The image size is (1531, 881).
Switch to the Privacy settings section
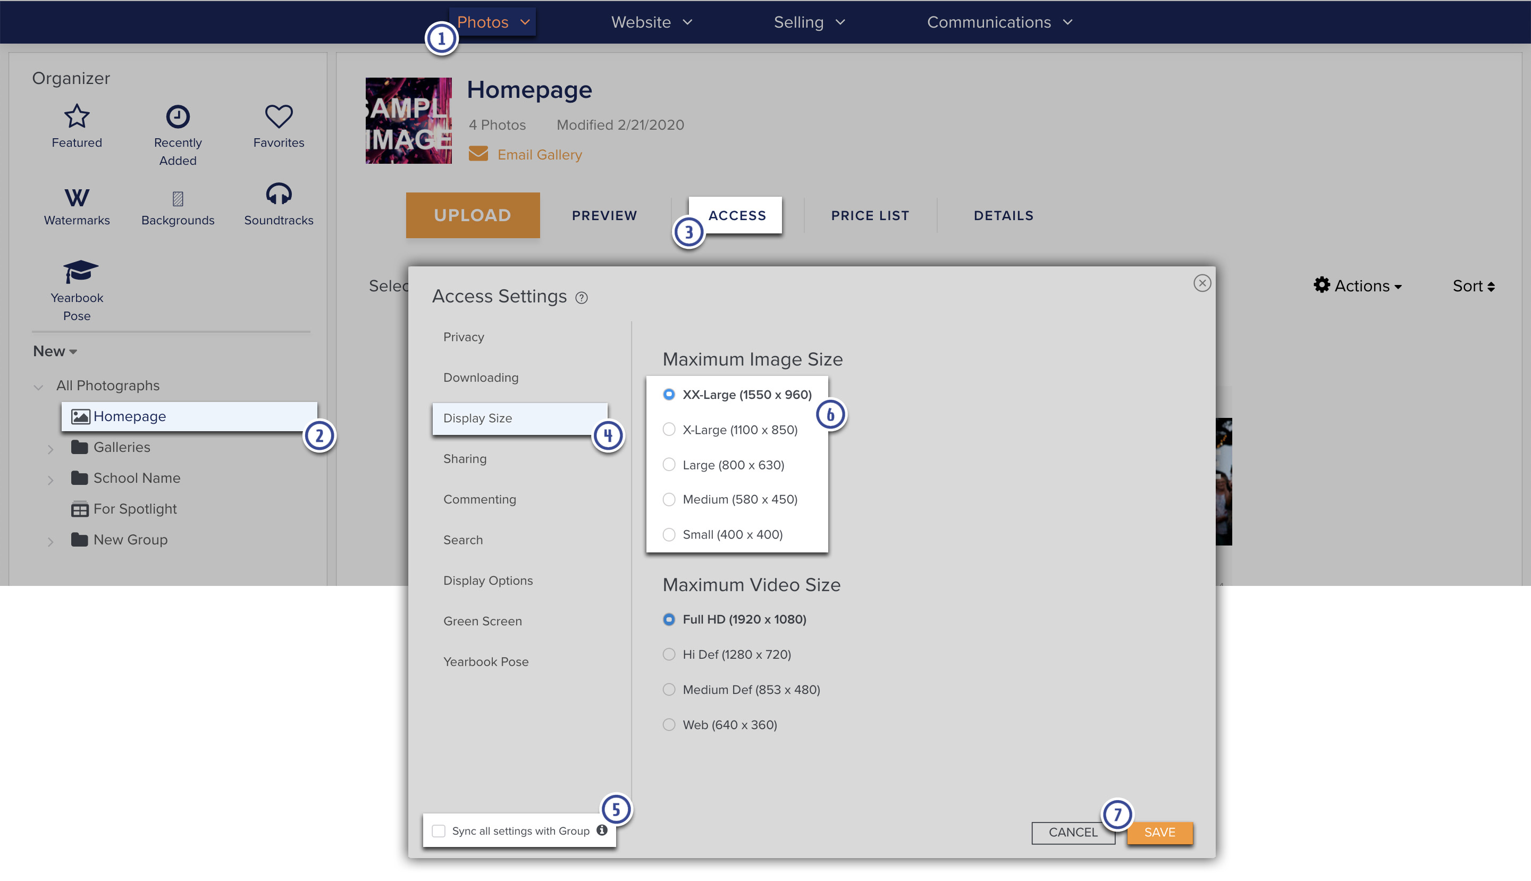[464, 337]
